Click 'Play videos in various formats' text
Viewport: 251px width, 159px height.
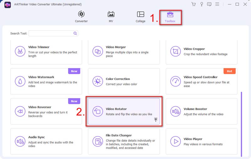pos(203,144)
